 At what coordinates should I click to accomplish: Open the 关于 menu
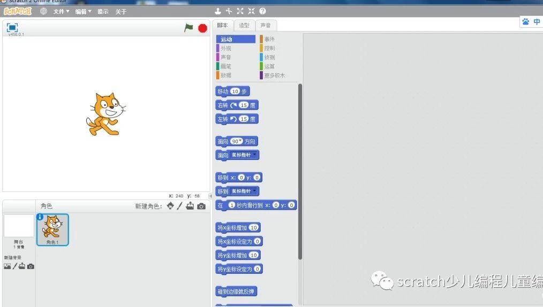tap(121, 11)
